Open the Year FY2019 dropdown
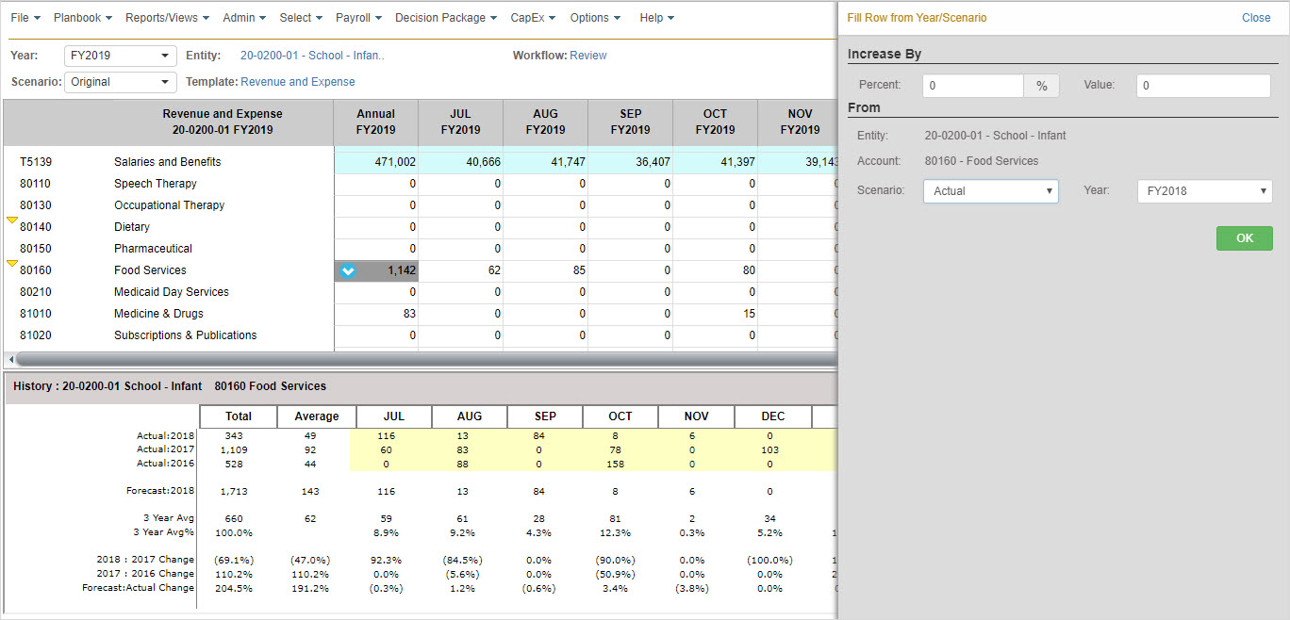 [x=120, y=56]
